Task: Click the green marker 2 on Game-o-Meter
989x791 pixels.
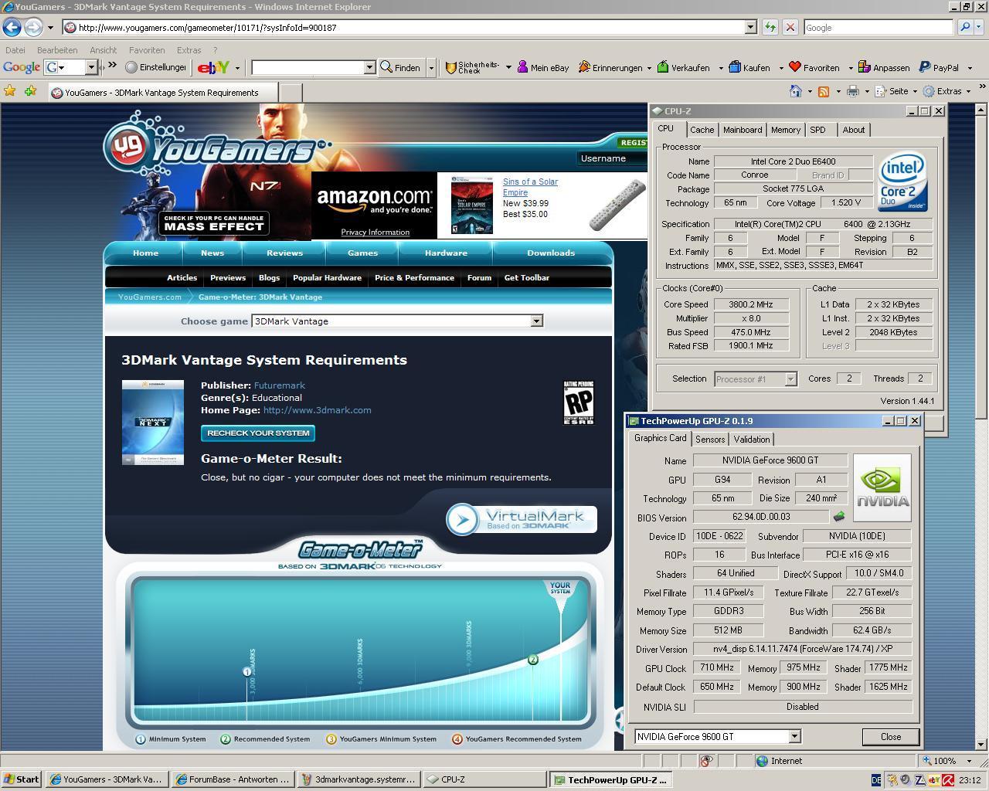Action: click(x=532, y=659)
